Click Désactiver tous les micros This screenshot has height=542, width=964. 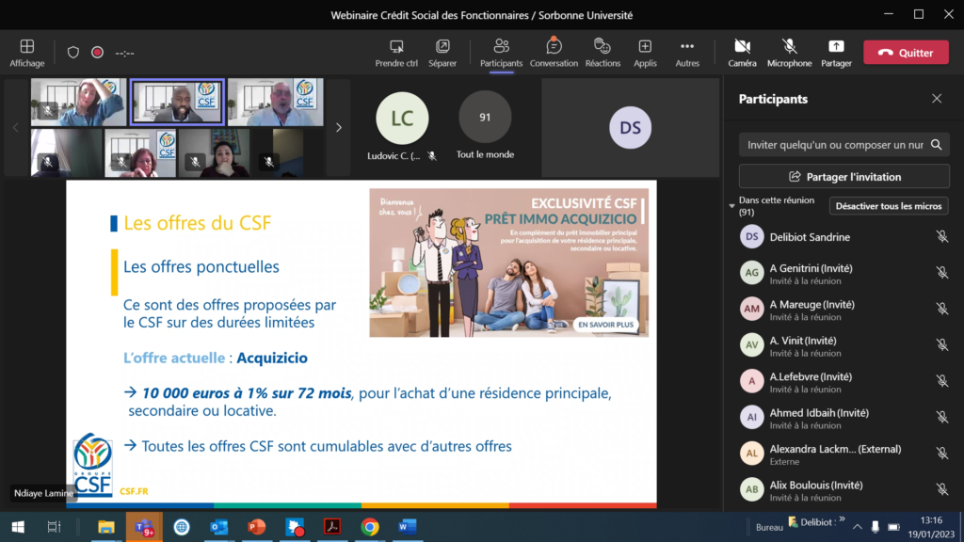(x=888, y=206)
